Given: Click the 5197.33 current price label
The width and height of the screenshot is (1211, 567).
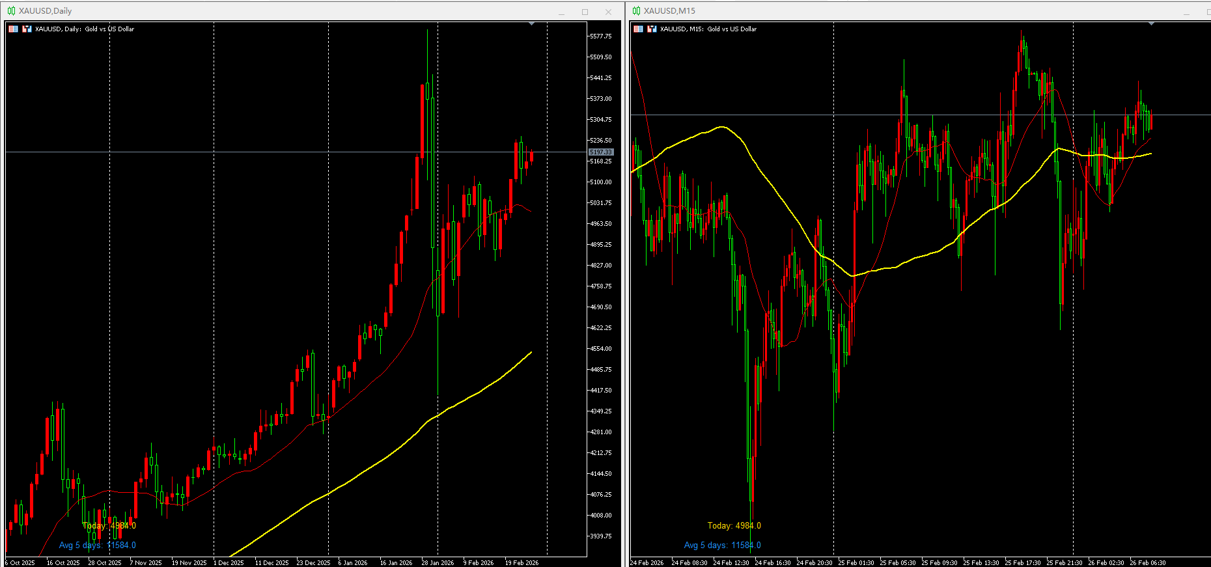Looking at the screenshot, I should (x=600, y=152).
